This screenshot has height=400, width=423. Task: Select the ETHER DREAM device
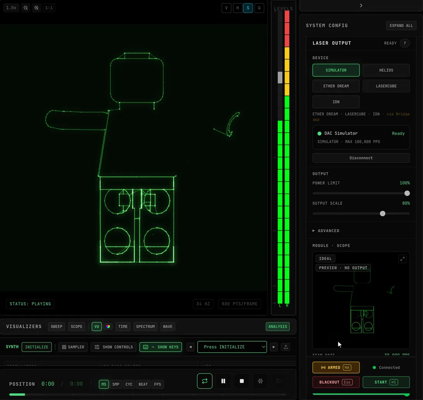coord(336,86)
